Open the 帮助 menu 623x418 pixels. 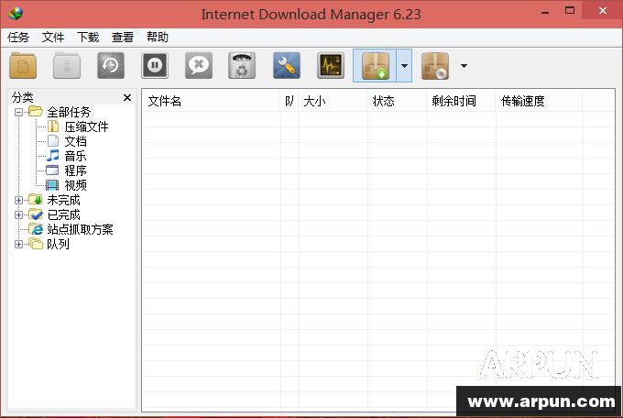(x=158, y=38)
